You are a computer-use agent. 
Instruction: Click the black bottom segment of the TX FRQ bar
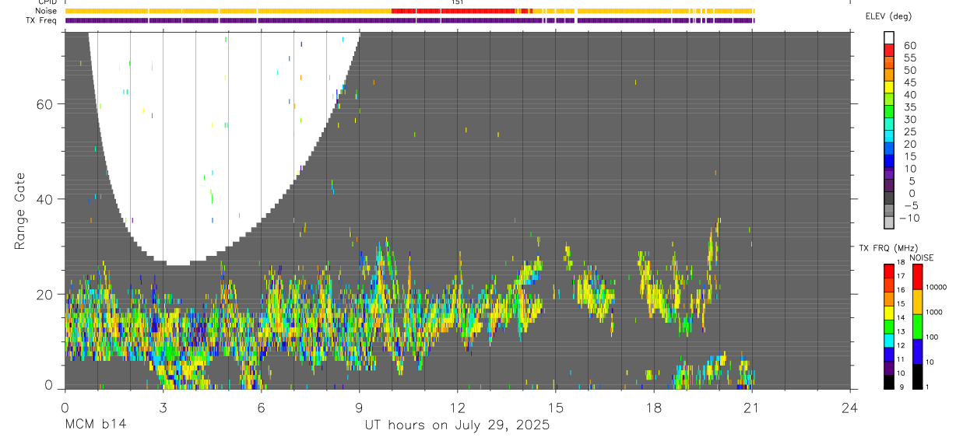pos(889,381)
